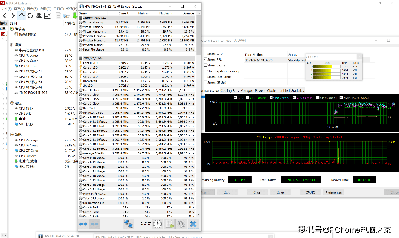Select the Core 0 Clock row in HWiNFO
399x238 pixels.
pyautogui.click(x=137, y=90)
